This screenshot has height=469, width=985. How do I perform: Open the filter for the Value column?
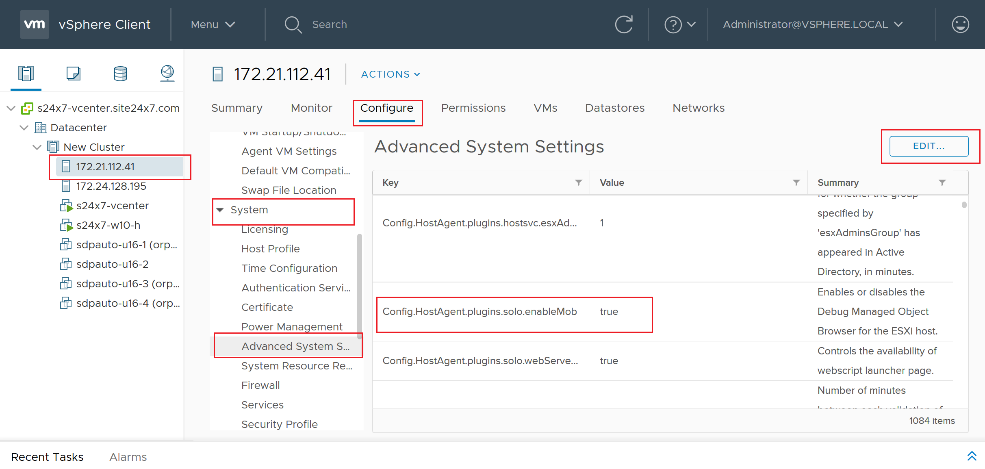click(796, 182)
